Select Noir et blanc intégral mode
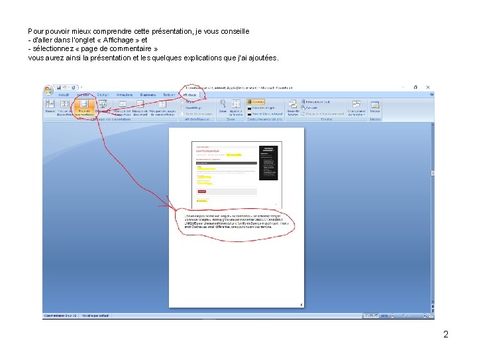 pos(264,113)
